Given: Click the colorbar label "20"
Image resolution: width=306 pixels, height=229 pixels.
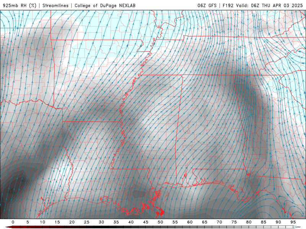Looking at the screenshot, I should [72, 222].
